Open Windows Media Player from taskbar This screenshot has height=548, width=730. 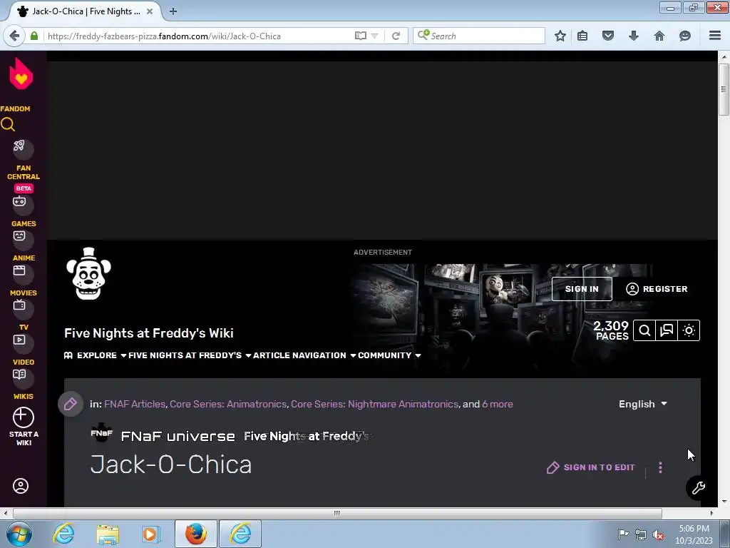(x=151, y=534)
